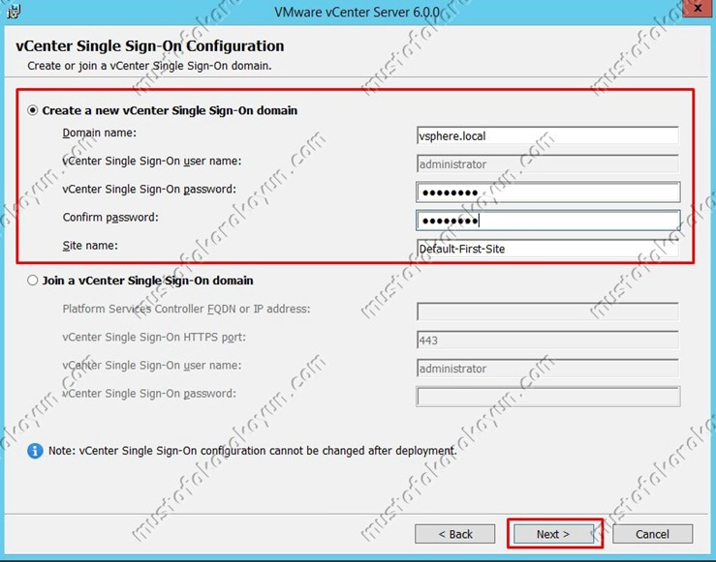Click the 'Site name:' label

coord(90,246)
